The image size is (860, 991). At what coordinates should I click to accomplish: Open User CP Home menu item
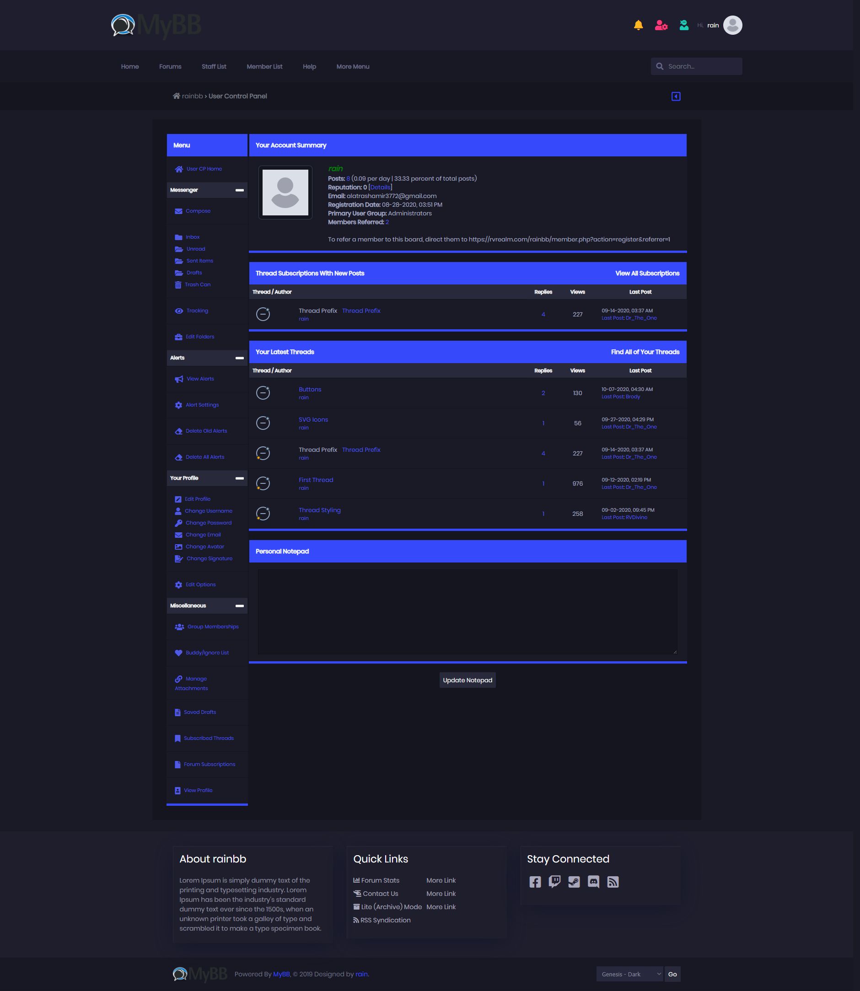(204, 169)
